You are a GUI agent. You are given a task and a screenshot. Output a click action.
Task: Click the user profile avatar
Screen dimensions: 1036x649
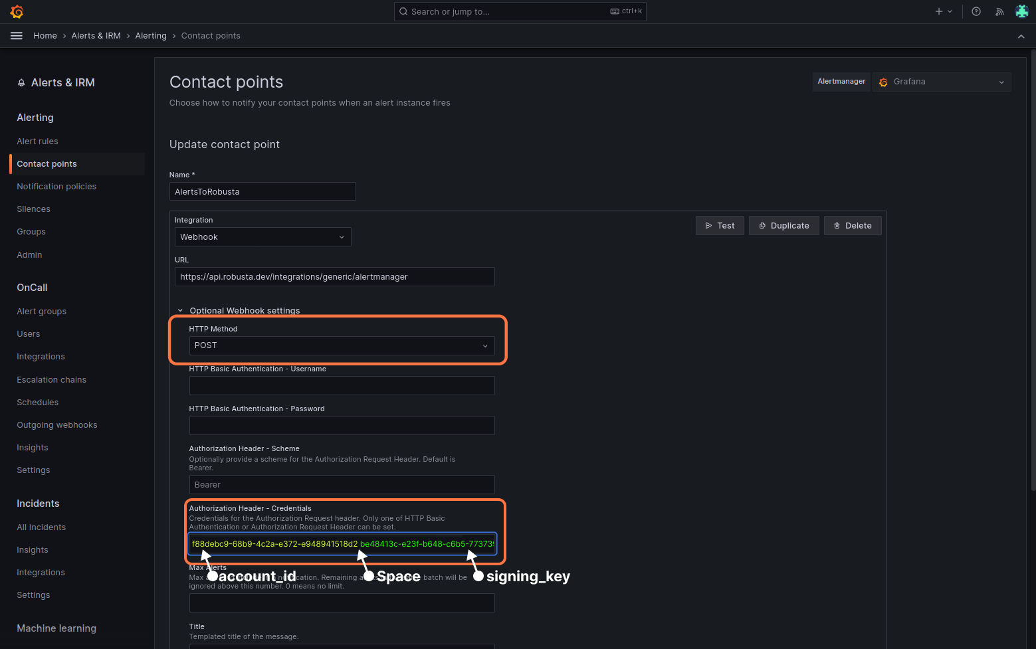click(1021, 11)
